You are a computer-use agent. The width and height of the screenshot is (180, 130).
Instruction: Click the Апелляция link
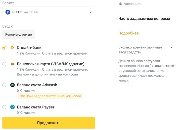132,4
